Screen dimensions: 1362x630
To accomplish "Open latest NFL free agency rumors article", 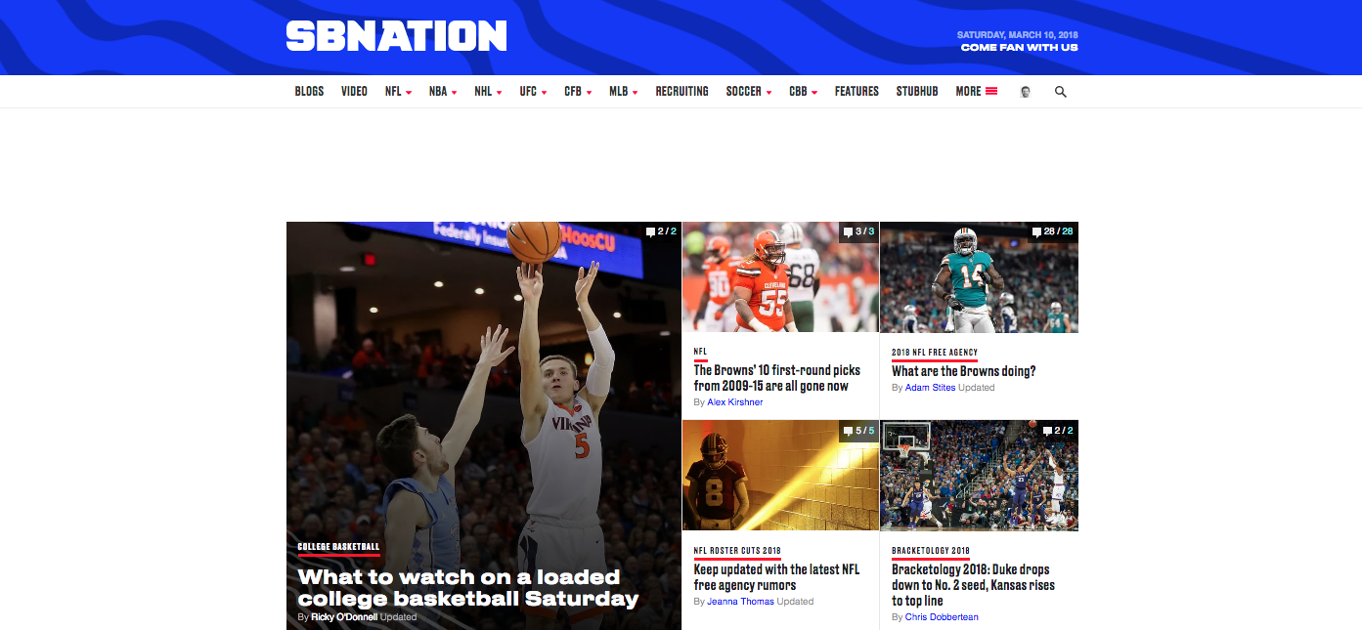I will click(x=776, y=577).
